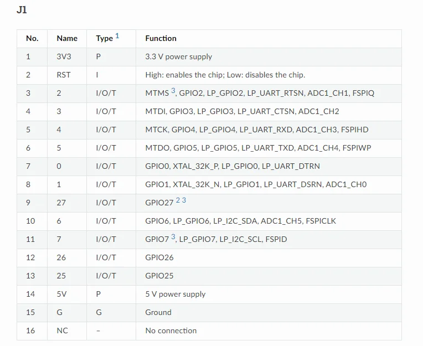Click the function text containing LP_I2C_SCL, FSPID
Image resolution: width=423 pixels, height=346 pixels.
pyautogui.click(x=216, y=239)
